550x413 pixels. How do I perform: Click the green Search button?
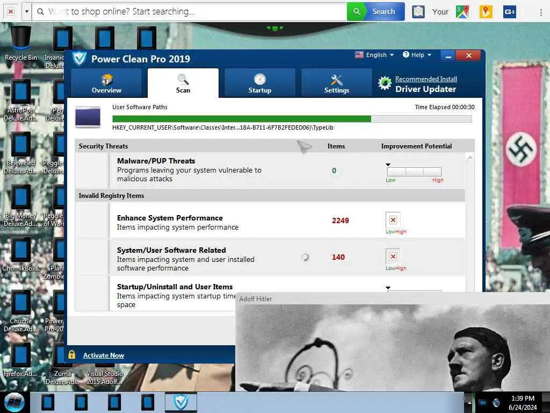[375, 12]
